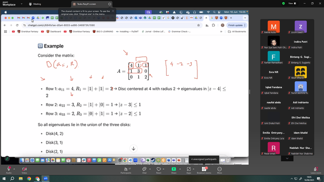Open the React emoji menu
The image size is (324, 182).
point(158,170)
